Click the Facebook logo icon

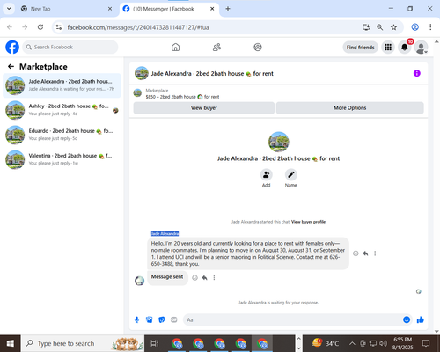click(x=12, y=47)
